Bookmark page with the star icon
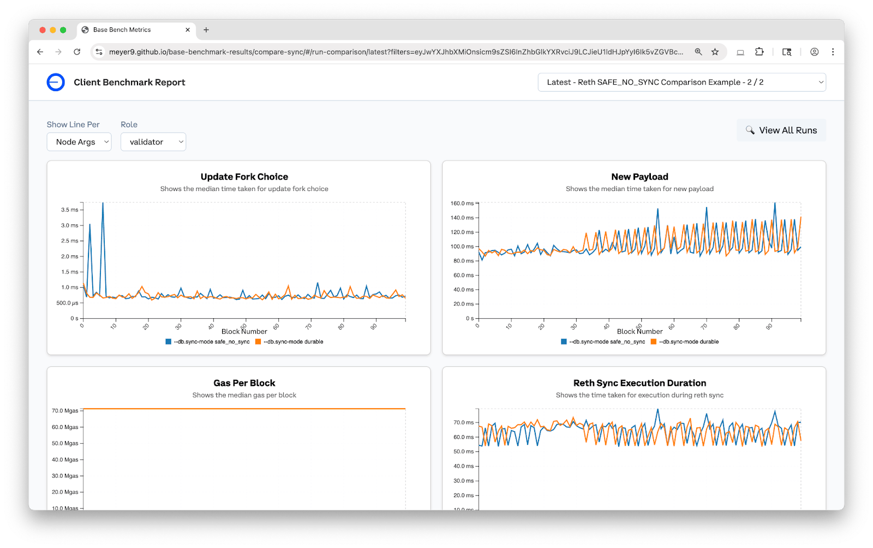Screen dimensions: 873x548 715,52
